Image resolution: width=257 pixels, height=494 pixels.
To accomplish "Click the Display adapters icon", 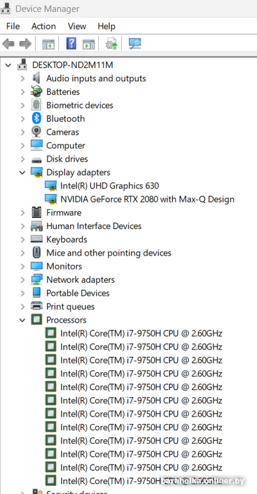I will click(36, 172).
